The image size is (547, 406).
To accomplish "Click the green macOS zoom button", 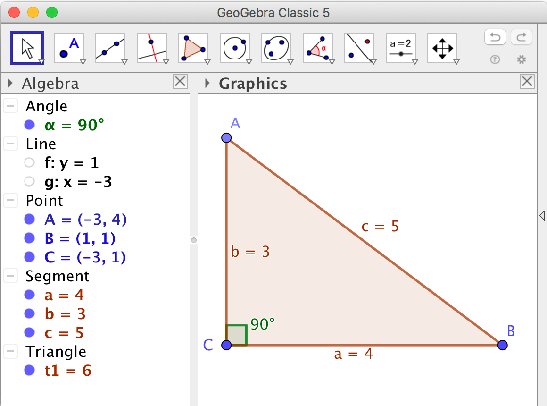I will pos(52,12).
